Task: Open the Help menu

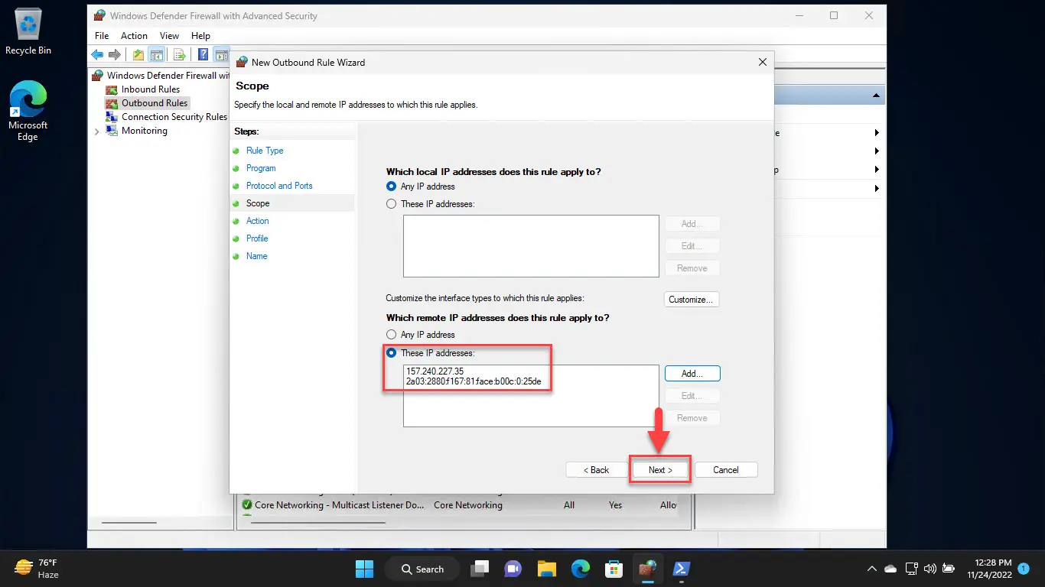Action: [x=200, y=36]
